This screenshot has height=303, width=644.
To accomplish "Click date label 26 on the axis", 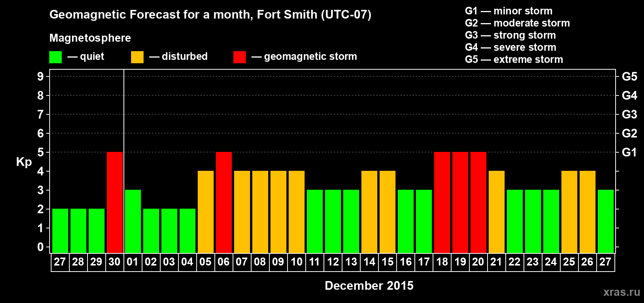I will point(587,262).
